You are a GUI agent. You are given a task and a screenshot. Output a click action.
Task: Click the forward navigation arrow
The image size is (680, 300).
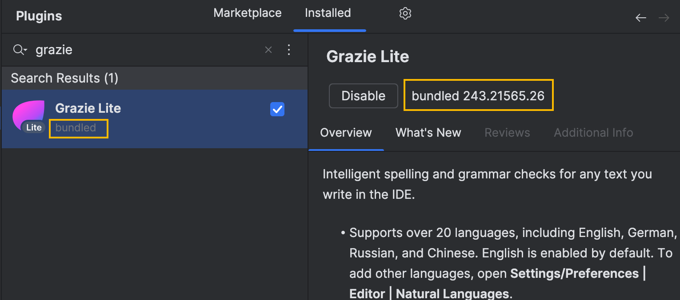[x=664, y=18]
